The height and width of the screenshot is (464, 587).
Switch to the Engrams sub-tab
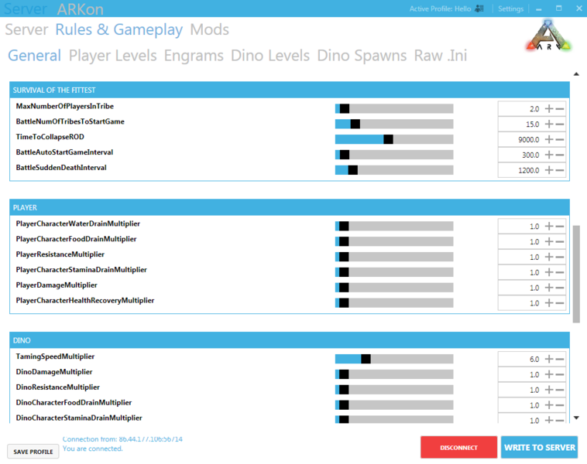tap(194, 56)
